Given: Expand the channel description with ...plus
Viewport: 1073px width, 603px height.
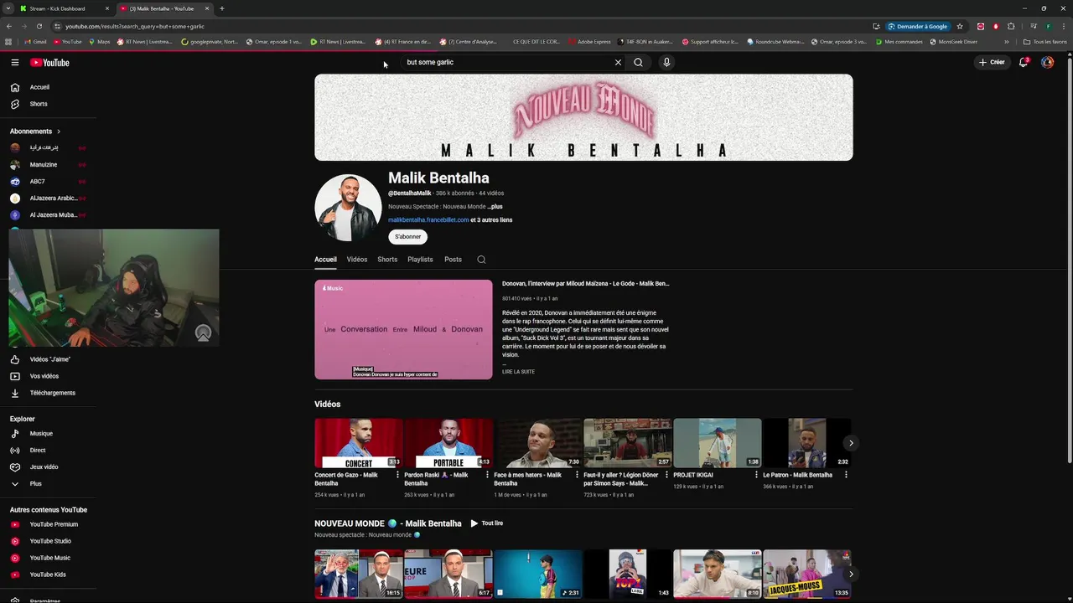Looking at the screenshot, I should (x=495, y=207).
